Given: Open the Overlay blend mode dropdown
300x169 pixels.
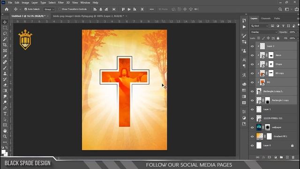Looking at the screenshot, I should point(263,32).
